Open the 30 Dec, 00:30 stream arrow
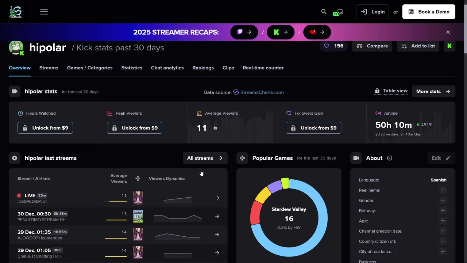Viewport: 467px width, 263px height. tap(217, 216)
